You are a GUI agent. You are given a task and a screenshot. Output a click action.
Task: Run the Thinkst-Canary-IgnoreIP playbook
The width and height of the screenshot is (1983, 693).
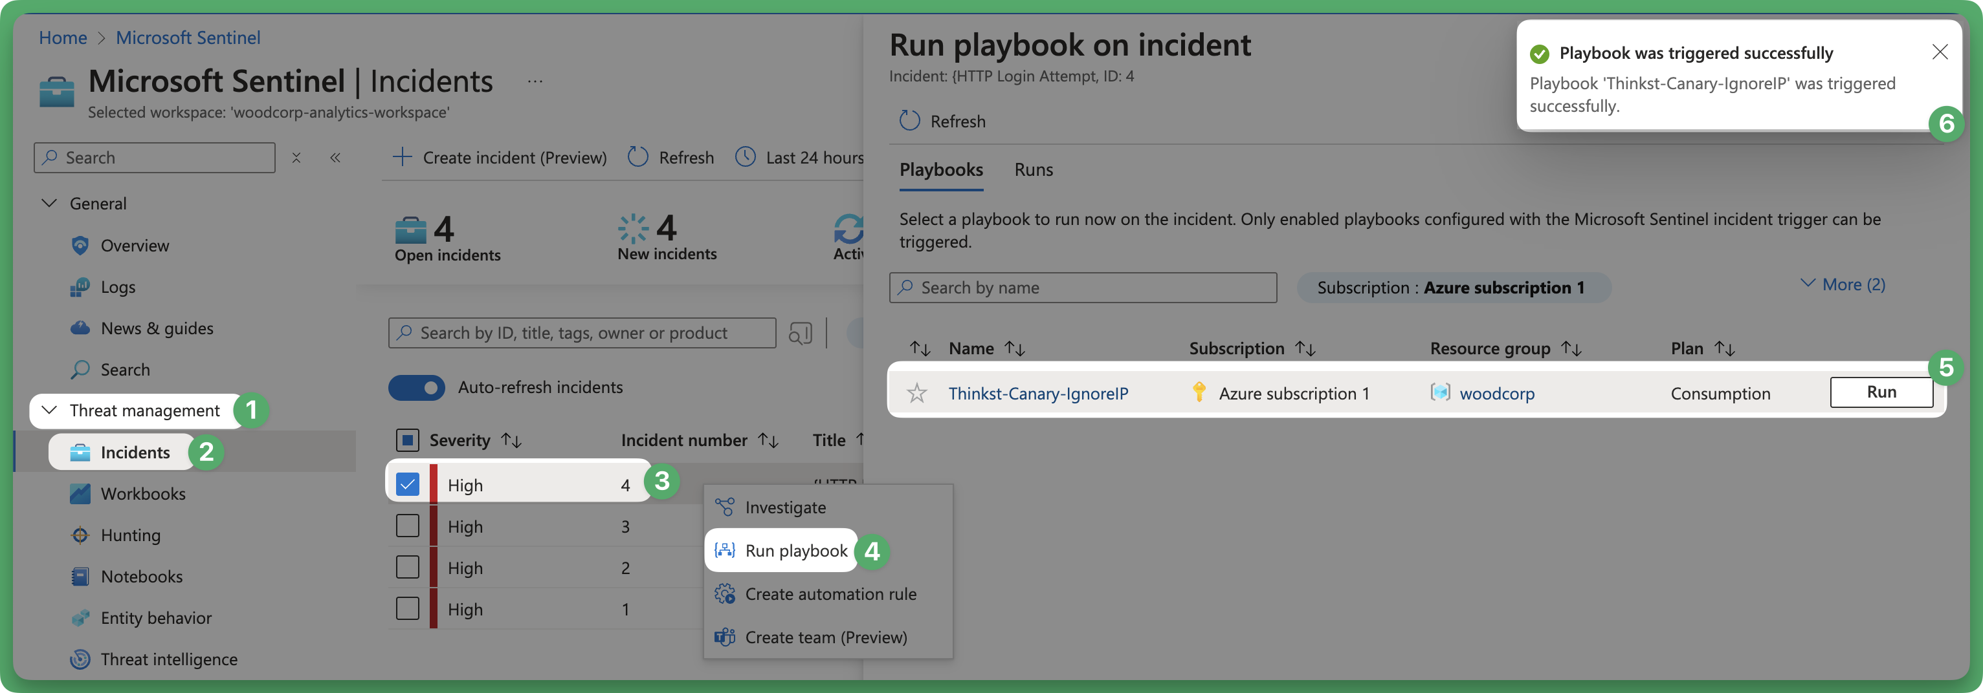1881,392
